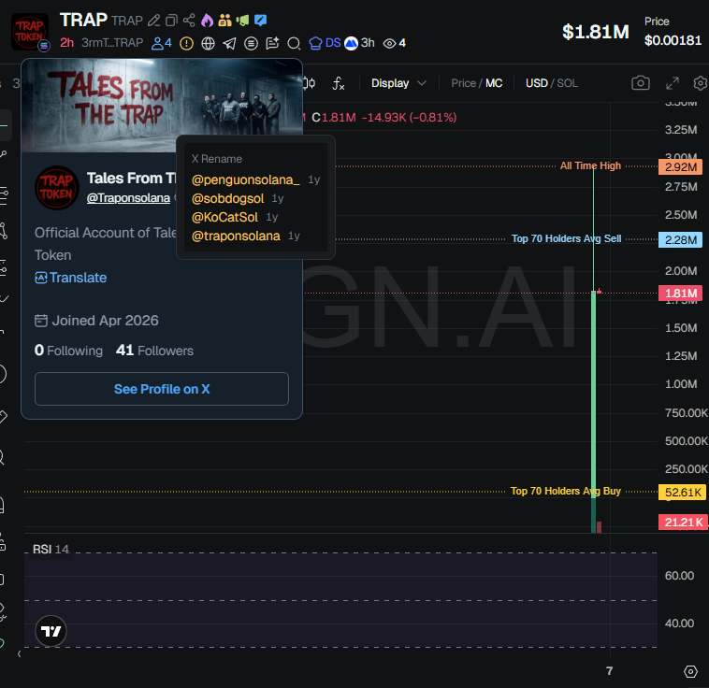Click the Translate link in the profile card

click(x=71, y=278)
